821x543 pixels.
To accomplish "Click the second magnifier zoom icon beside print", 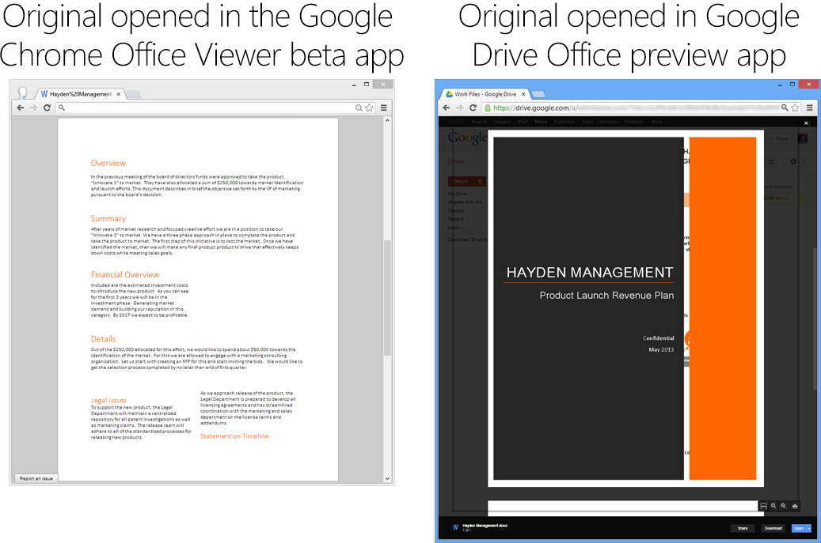I will tap(784, 506).
